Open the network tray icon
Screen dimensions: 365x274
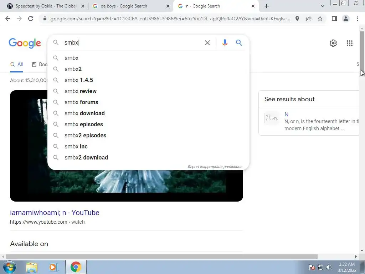(320, 267)
